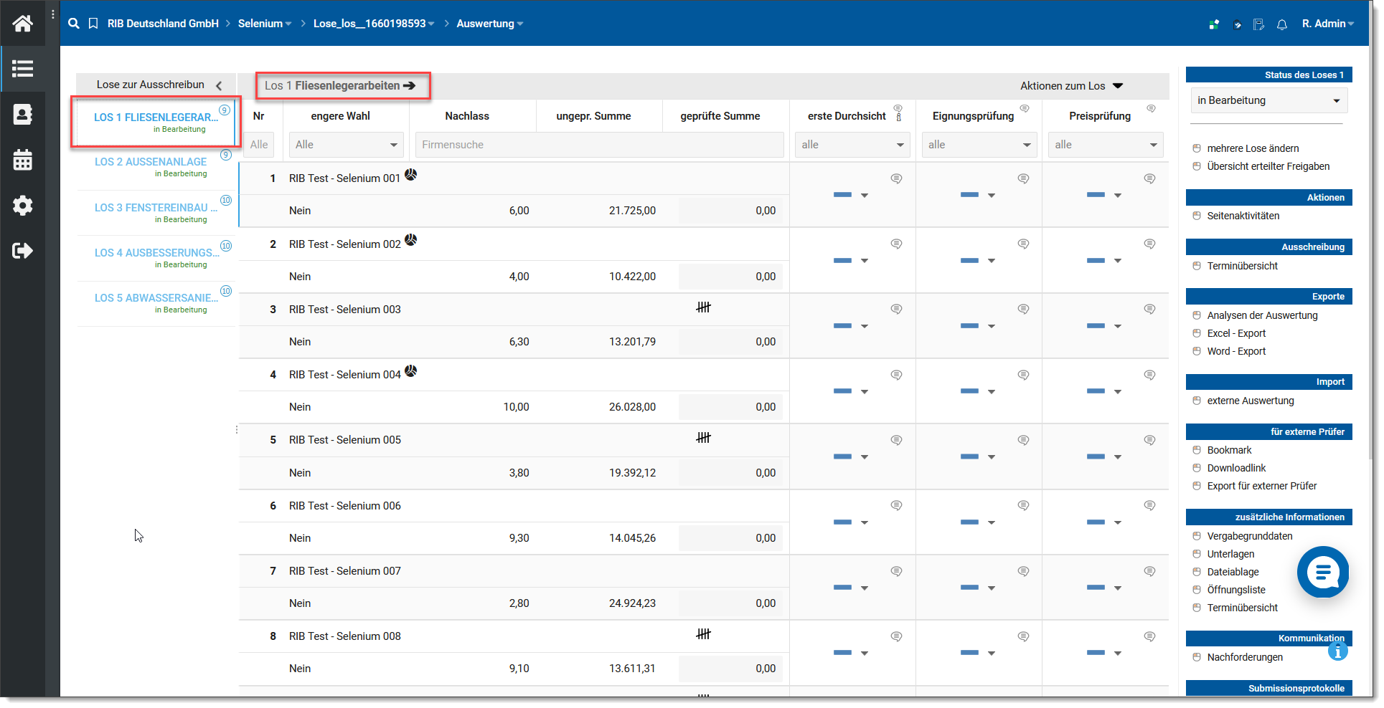Open the R. Admin user menu
Screen dimensions: 1384x708
click(x=1328, y=24)
